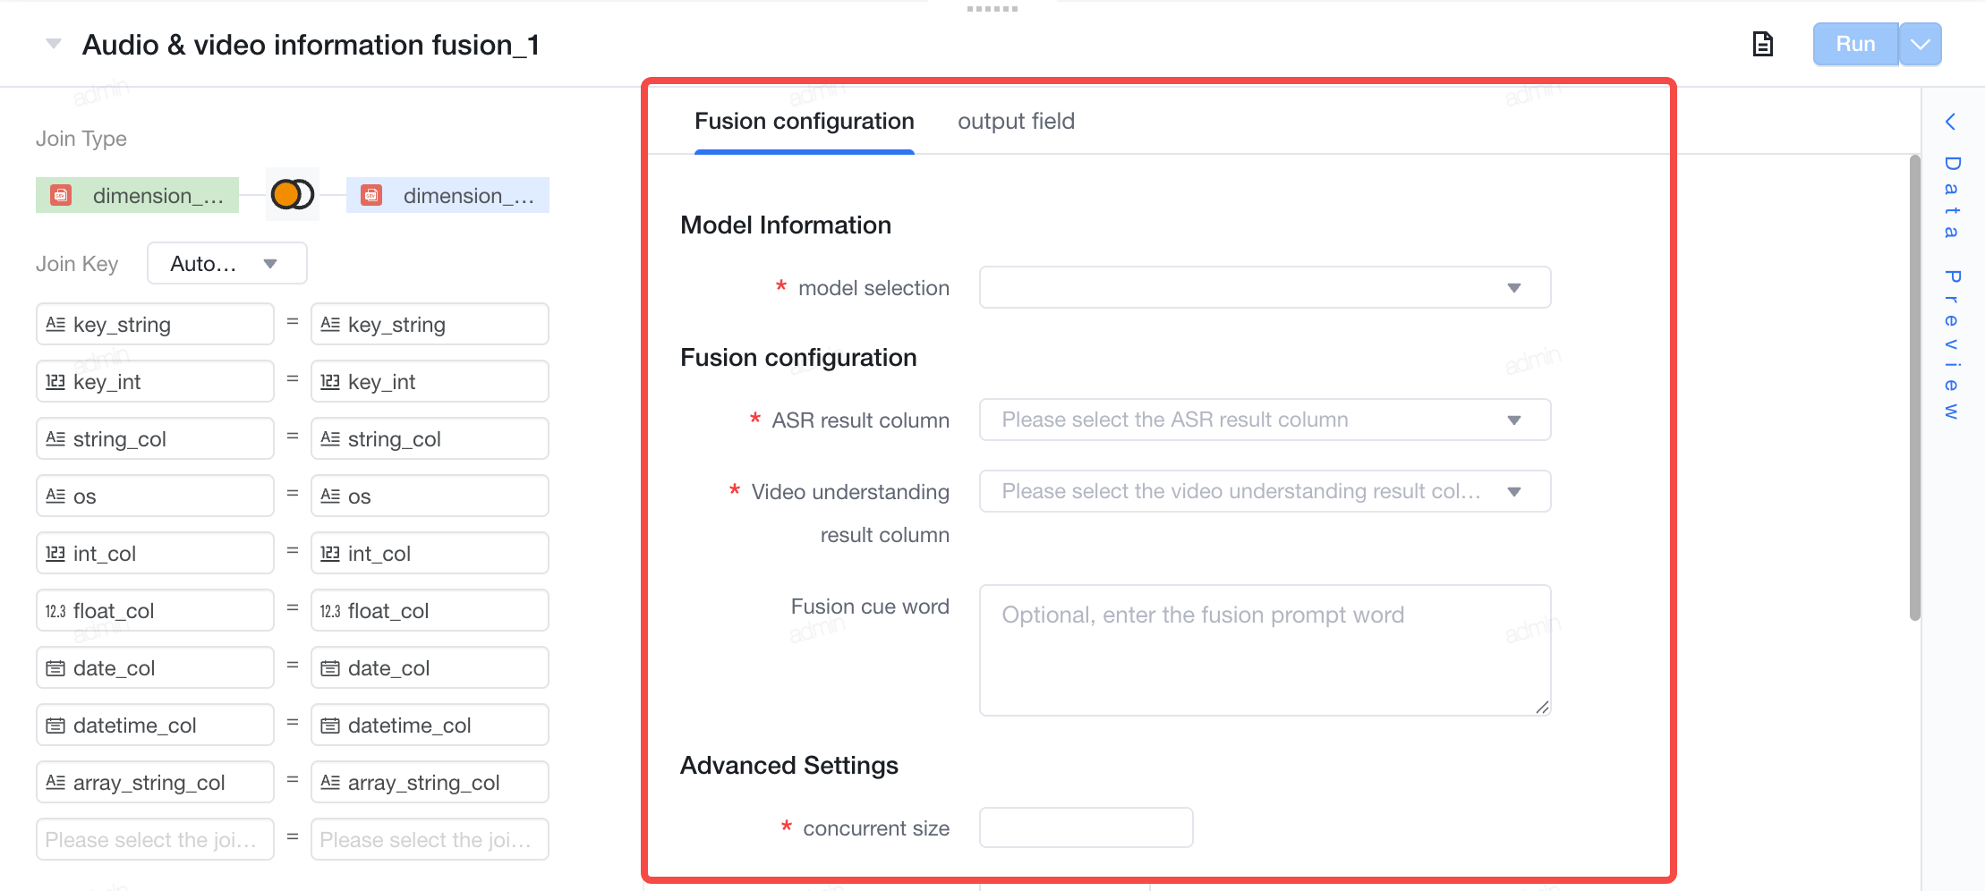
Task: Click text icon in left key_string field
Action: coord(55,325)
